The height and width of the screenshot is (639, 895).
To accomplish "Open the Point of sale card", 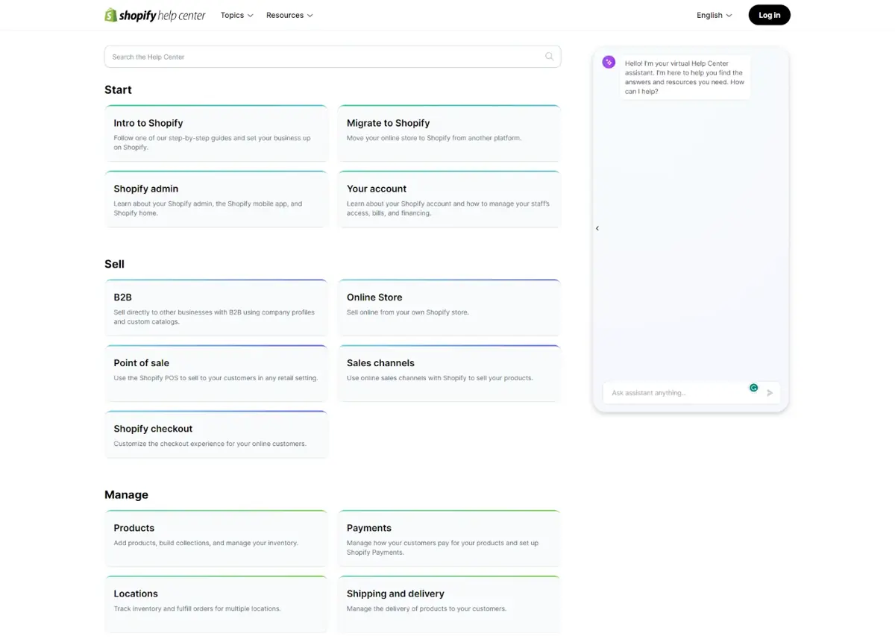I will click(x=216, y=374).
